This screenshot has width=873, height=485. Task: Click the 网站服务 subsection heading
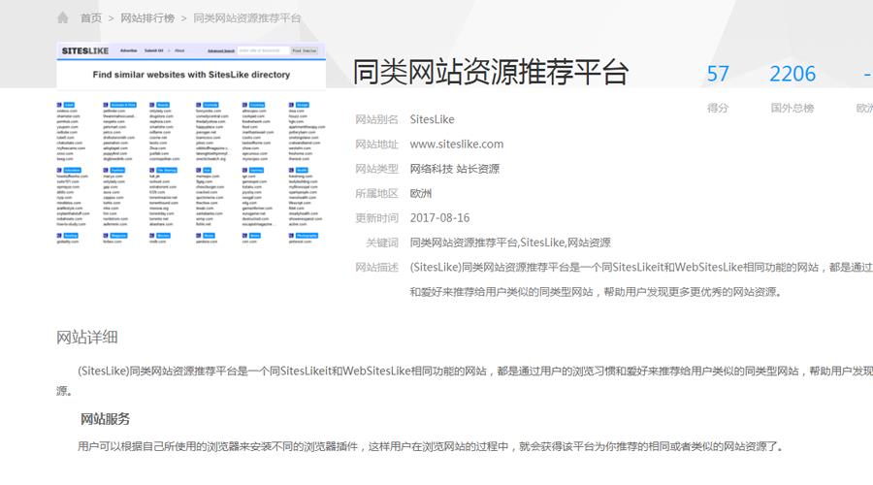coord(105,419)
